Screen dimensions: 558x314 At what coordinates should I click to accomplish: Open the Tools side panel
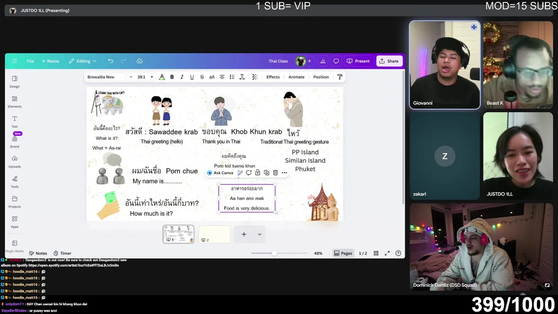[14, 181]
